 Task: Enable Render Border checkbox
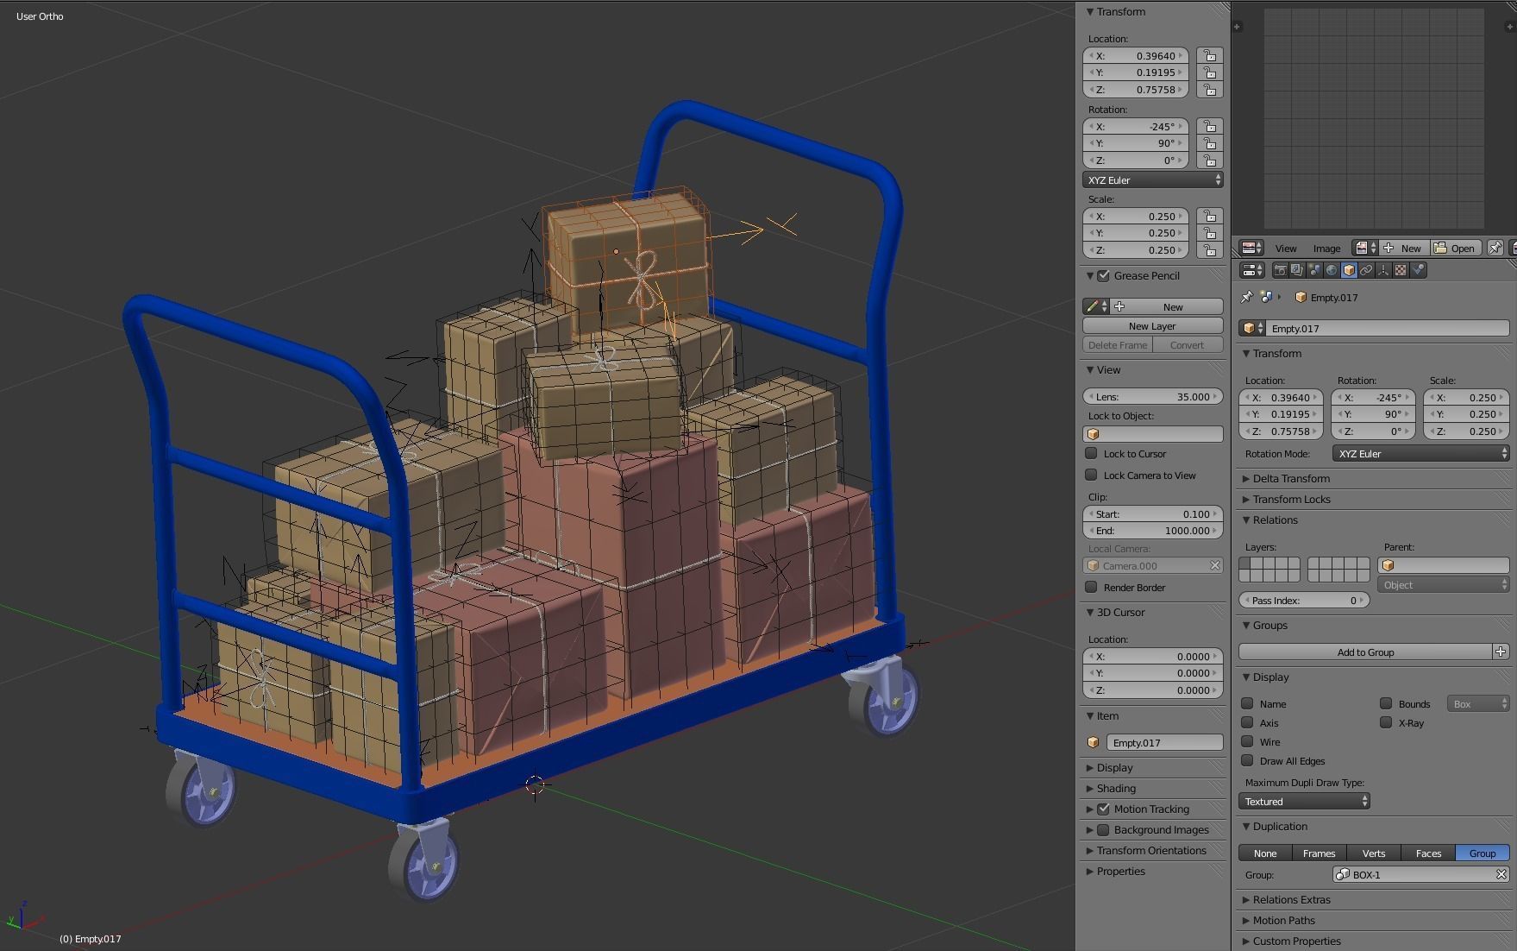tap(1091, 587)
